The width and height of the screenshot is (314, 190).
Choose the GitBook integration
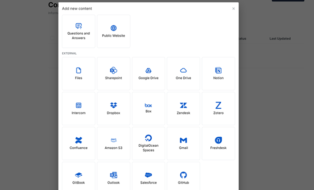point(78,176)
